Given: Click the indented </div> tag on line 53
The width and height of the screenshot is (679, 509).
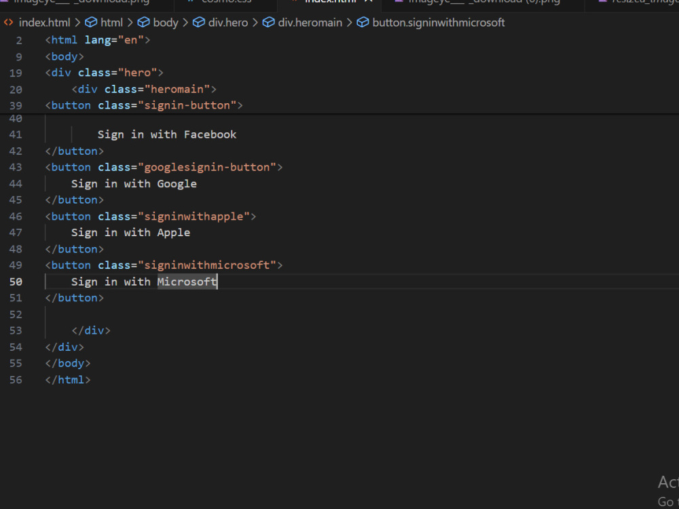Looking at the screenshot, I should click(x=91, y=331).
